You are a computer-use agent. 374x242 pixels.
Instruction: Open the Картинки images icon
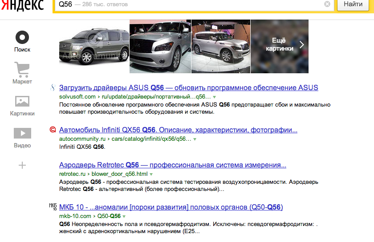point(22,101)
